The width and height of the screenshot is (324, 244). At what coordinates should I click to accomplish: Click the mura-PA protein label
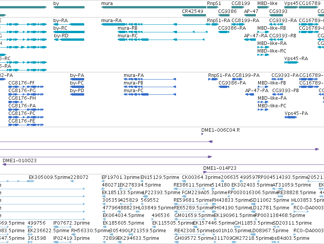pyautogui.click(x=134, y=75)
